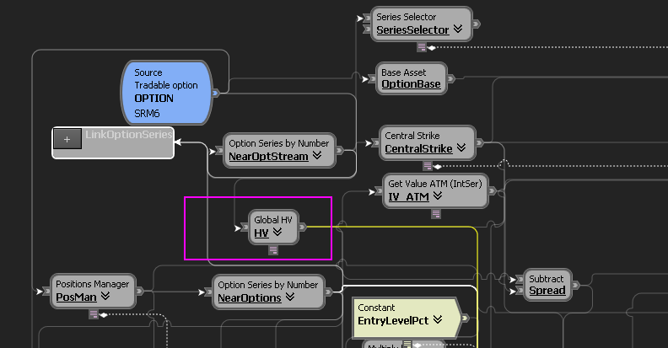Open the OptionBase name link
Image resolution: width=668 pixels, height=348 pixels.
pyautogui.click(x=411, y=84)
